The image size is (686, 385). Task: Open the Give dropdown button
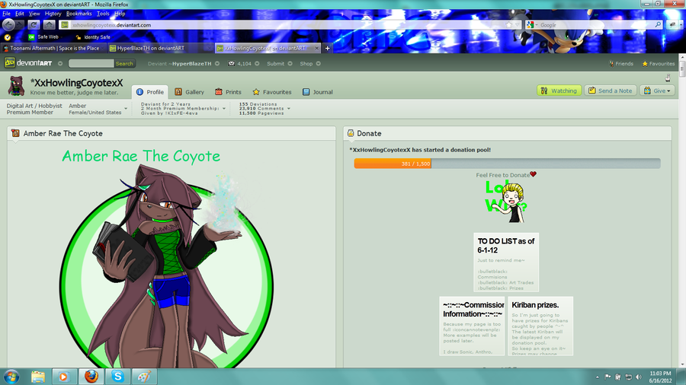pyautogui.click(x=657, y=91)
